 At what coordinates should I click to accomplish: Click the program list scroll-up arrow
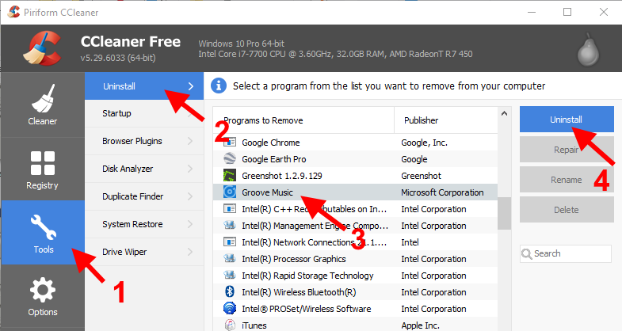click(x=504, y=113)
